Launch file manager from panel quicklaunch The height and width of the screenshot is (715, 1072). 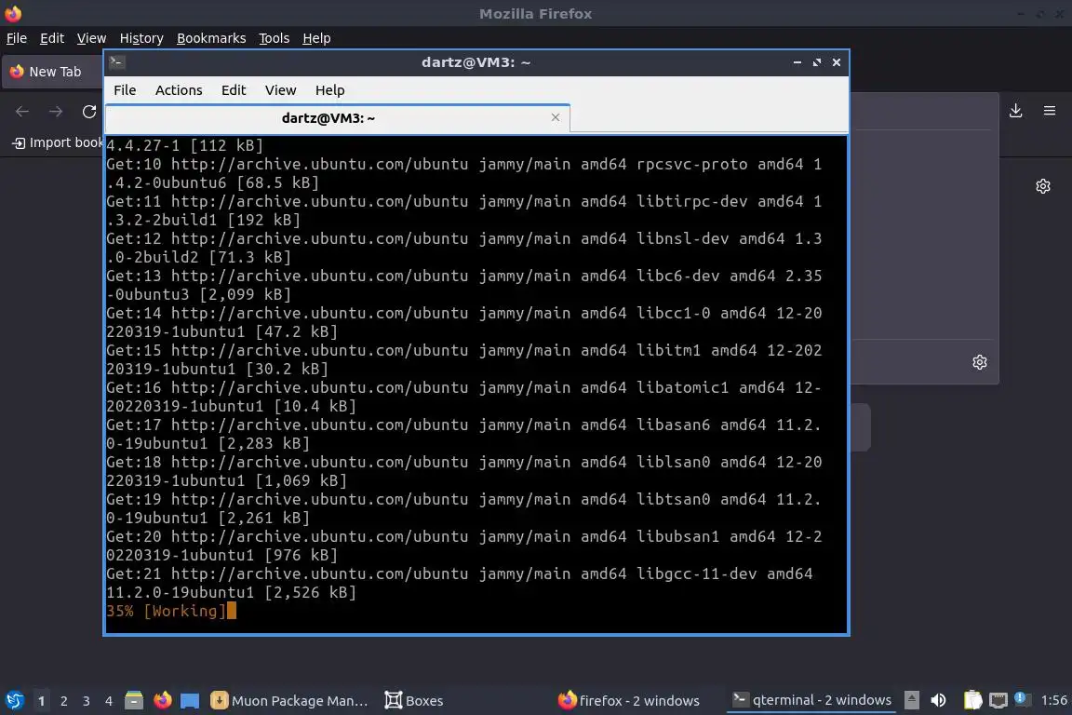coord(134,700)
